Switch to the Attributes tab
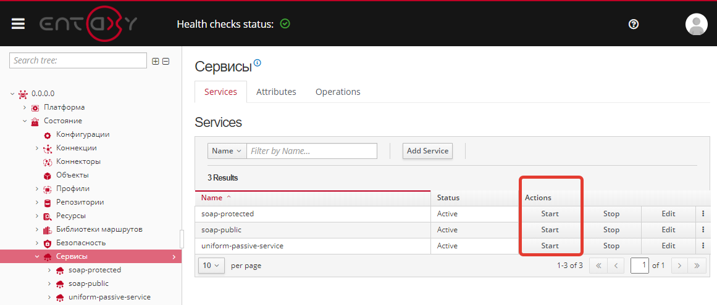Viewport: 717px width, 305px height. click(276, 92)
